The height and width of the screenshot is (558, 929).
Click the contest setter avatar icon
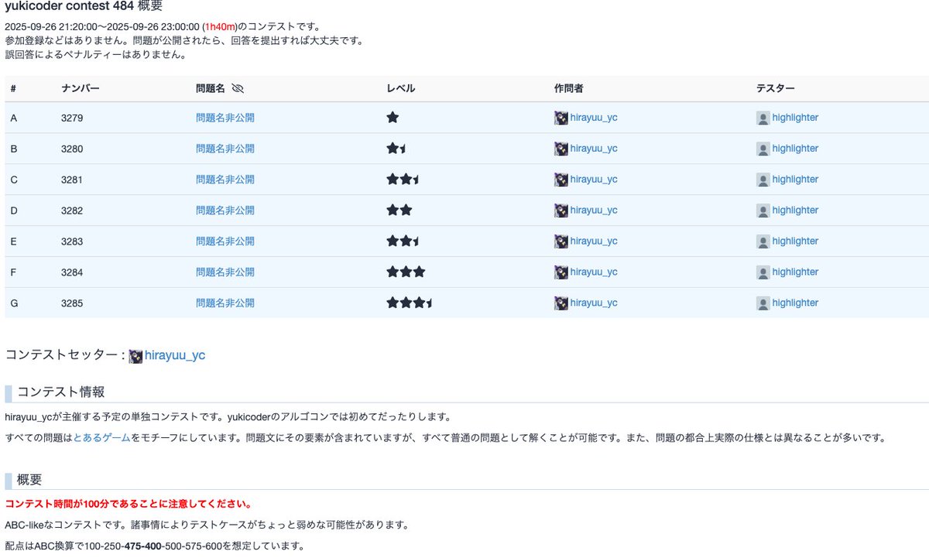pyautogui.click(x=135, y=356)
